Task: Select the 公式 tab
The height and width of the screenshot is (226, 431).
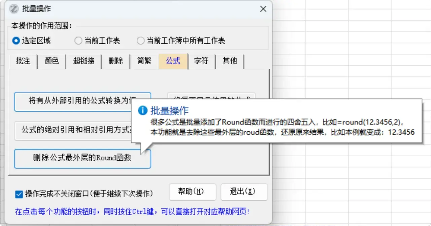Action: [173, 61]
